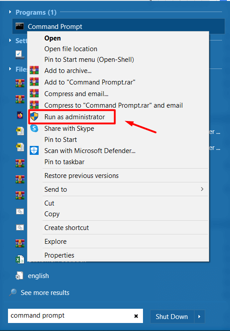Click the english file gear icon

click(20, 276)
